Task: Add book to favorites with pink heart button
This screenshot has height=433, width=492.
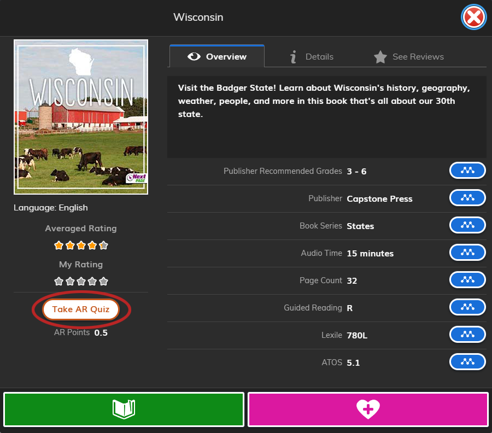Action: 367,409
